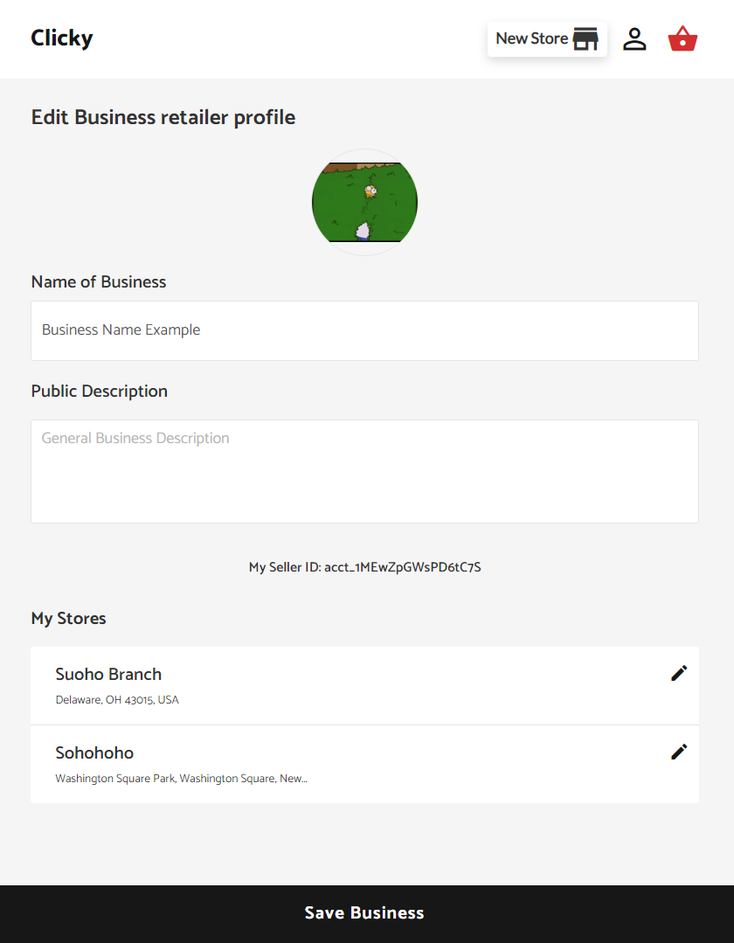Click the Name of Business label
734x943 pixels.
pyautogui.click(x=99, y=281)
